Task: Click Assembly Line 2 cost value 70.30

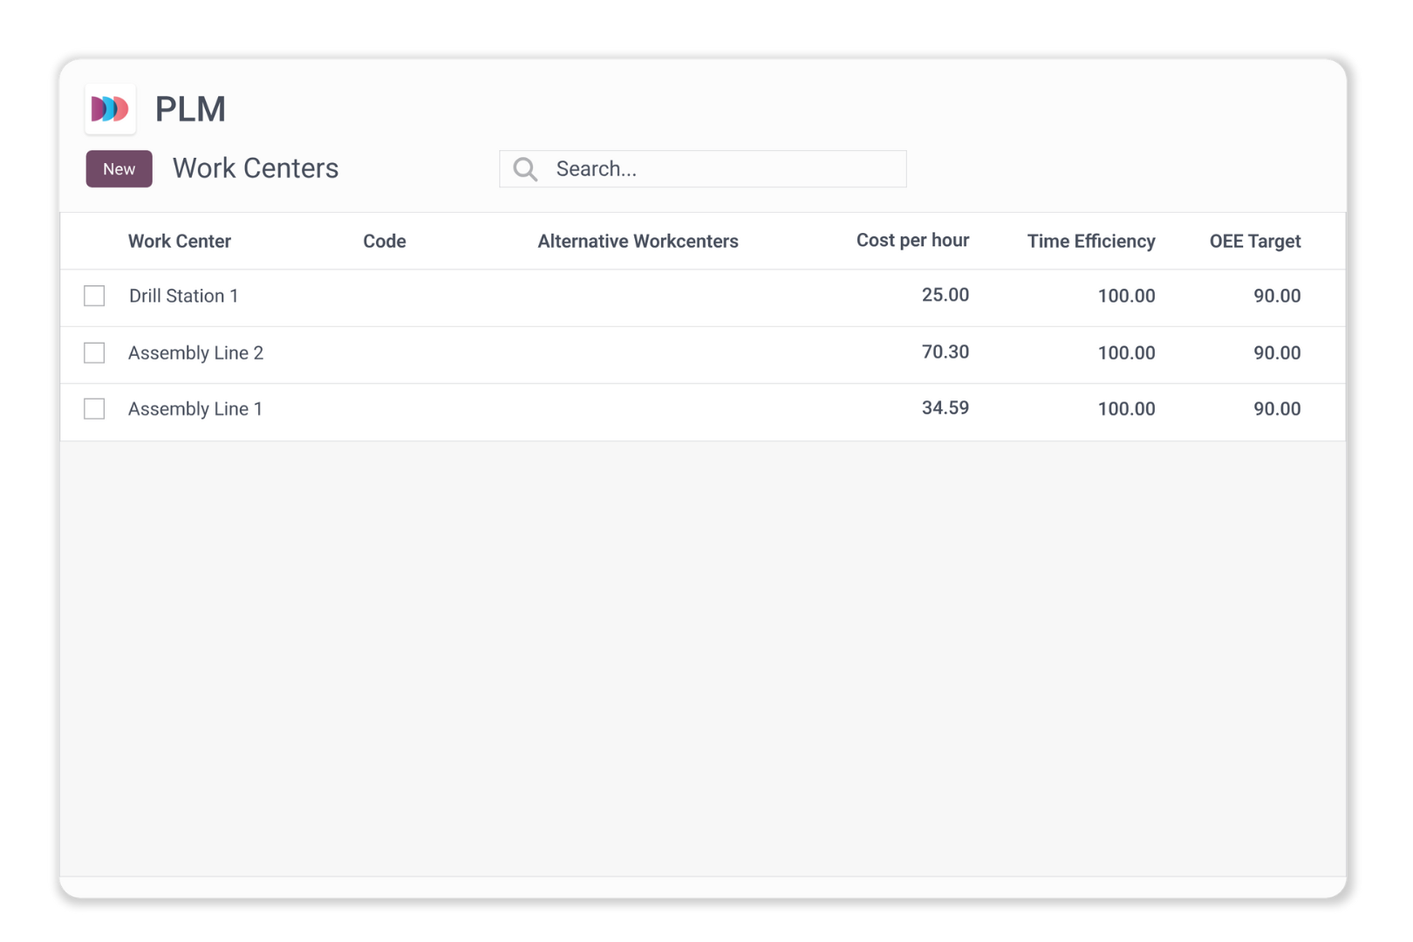Action: tap(945, 352)
